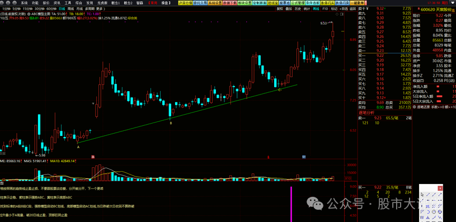Select the arrow pointer tool in drawing palette
456x222 pixels.
click(422, 195)
